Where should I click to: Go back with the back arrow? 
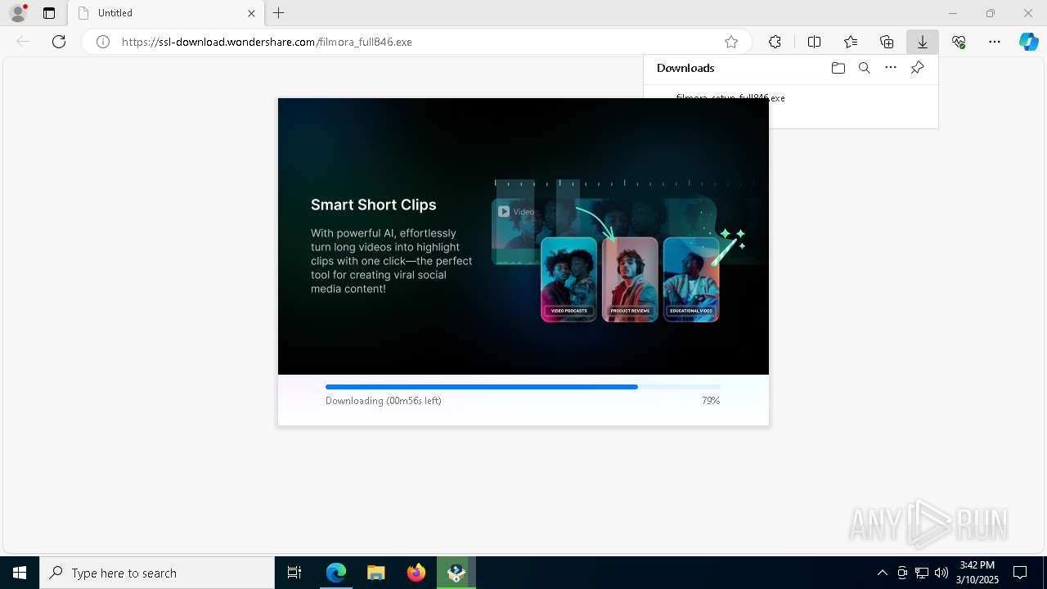click(23, 42)
